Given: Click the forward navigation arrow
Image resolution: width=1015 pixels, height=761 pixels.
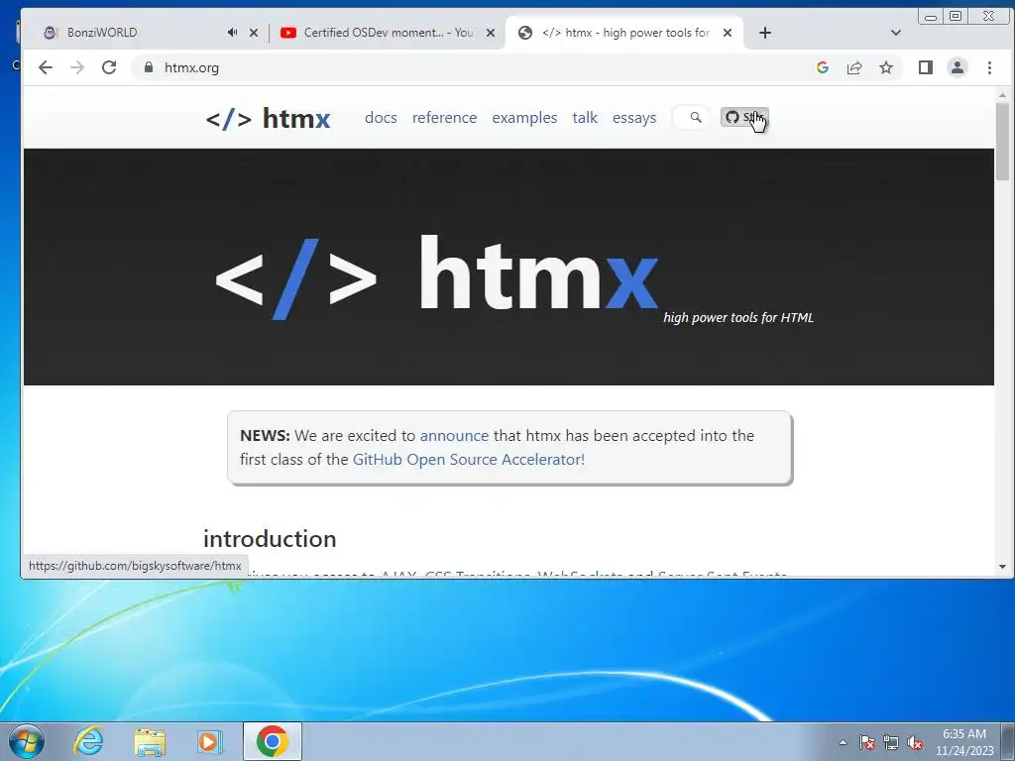Looking at the screenshot, I should [x=77, y=67].
